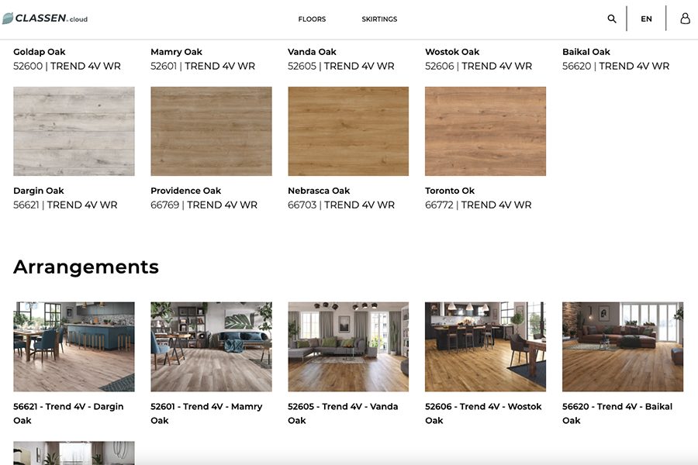Open the Baikal Oak living room photo
Image resolution: width=698 pixels, height=465 pixels.
point(623,346)
